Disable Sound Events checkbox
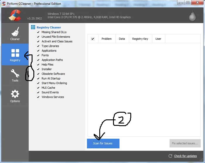 click(38, 92)
